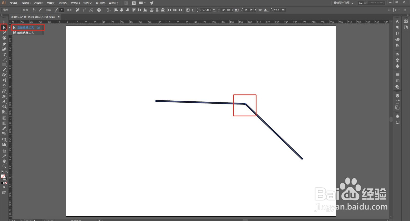
Task: Open the arrange documents dropdown
Action: (142, 3)
